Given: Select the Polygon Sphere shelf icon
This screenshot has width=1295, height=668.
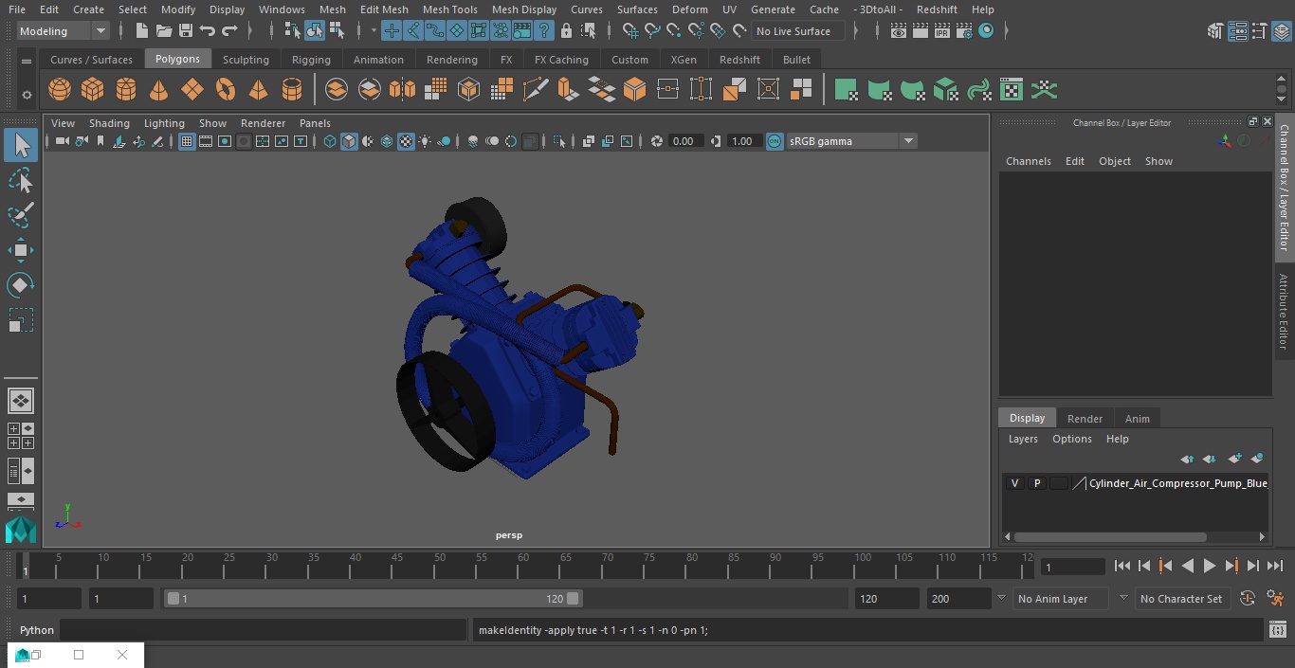Looking at the screenshot, I should click(60, 90).
